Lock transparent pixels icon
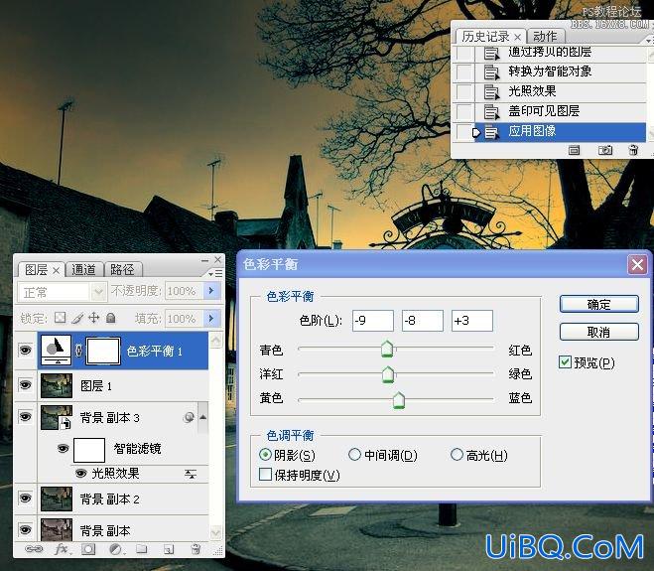Image resolution: width=654 pixels, height=571 pixels. pos(61,318)
